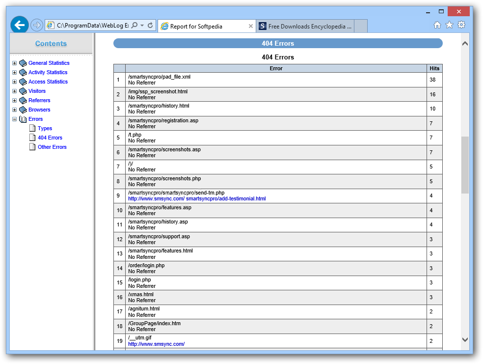
Task: Click the scrollbar down arrow
Action: pos(465,339)
